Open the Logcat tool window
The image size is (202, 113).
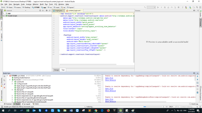point(26,104)
